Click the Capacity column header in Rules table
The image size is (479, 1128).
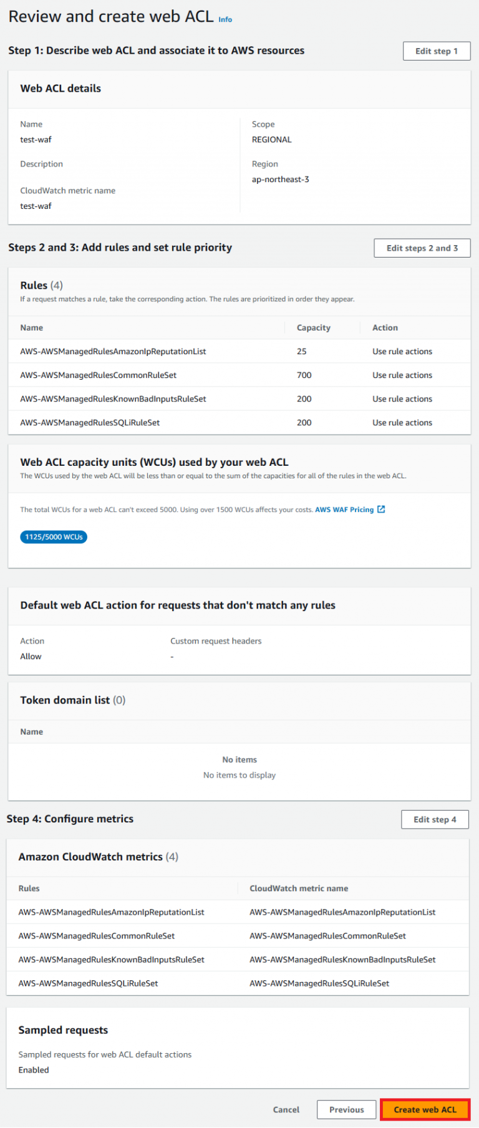(314, 327)
